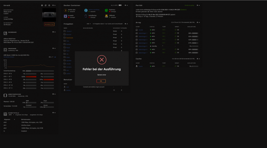Collapse the Mainboard section
Screen dimensions: 267x148
tap(55, 32)
